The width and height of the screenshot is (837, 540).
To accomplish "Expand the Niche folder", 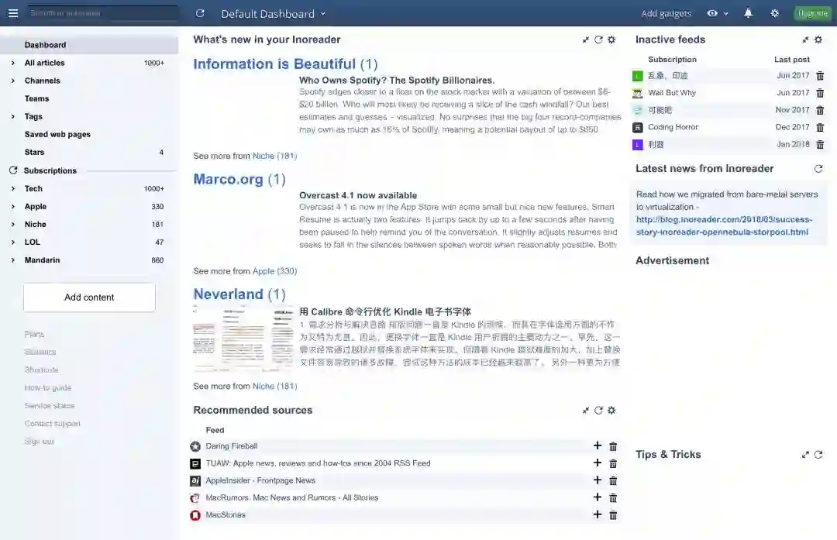I will click(13, 224).
